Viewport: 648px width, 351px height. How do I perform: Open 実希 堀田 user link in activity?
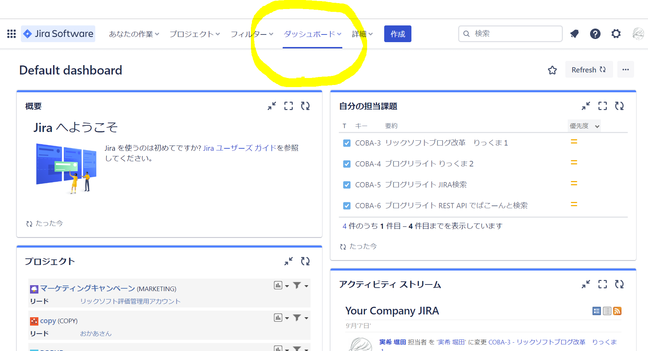393,342
